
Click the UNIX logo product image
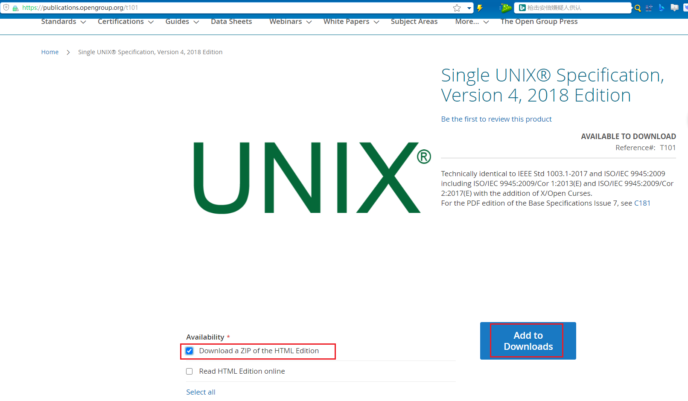click(x=312, y=177)
